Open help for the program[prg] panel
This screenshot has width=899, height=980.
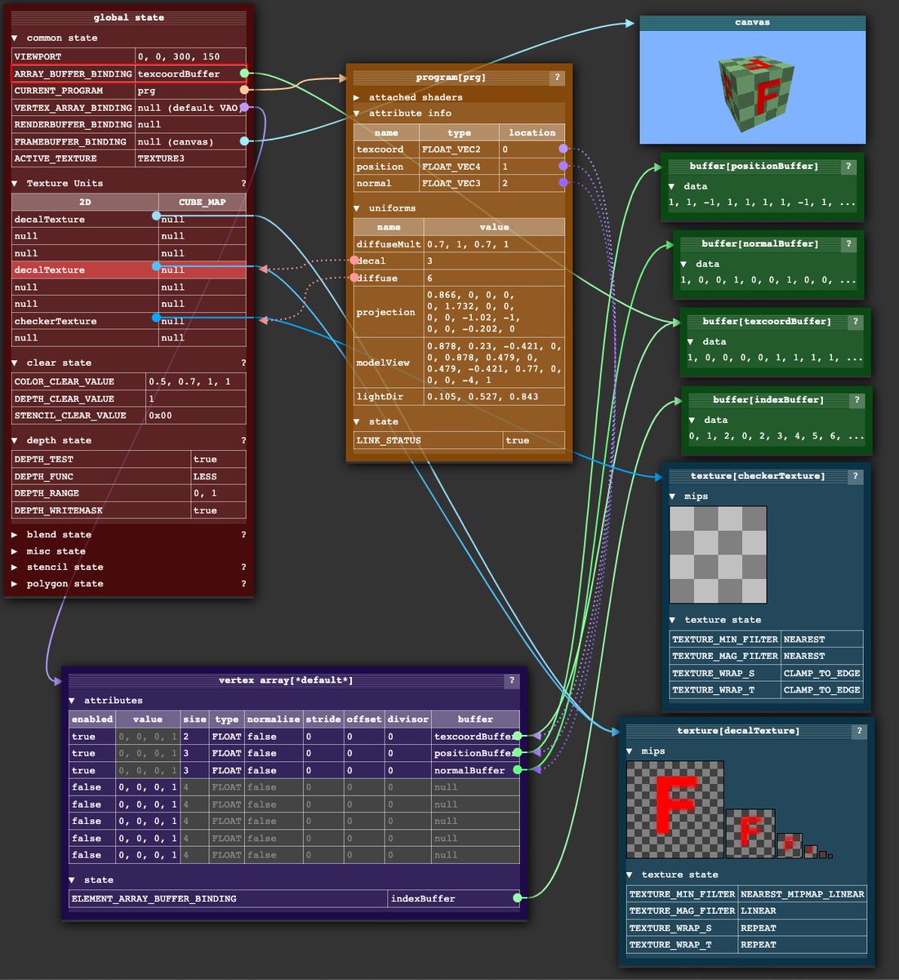tap(557, 78)
